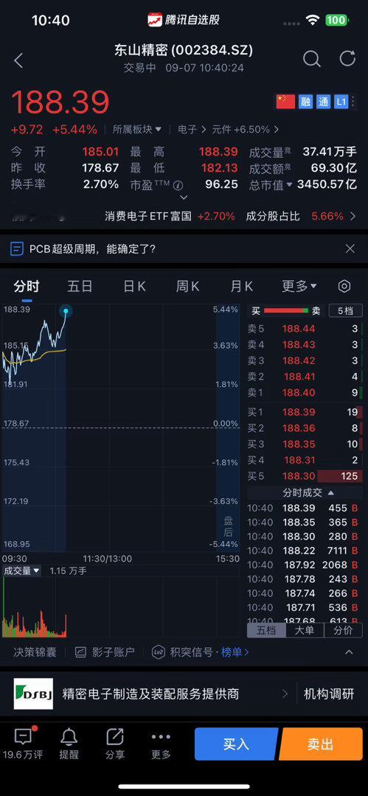The width and height of the screenshot is (368, 796).
Task: Expand more quote details chevron
Action: (x=184, y=197)
